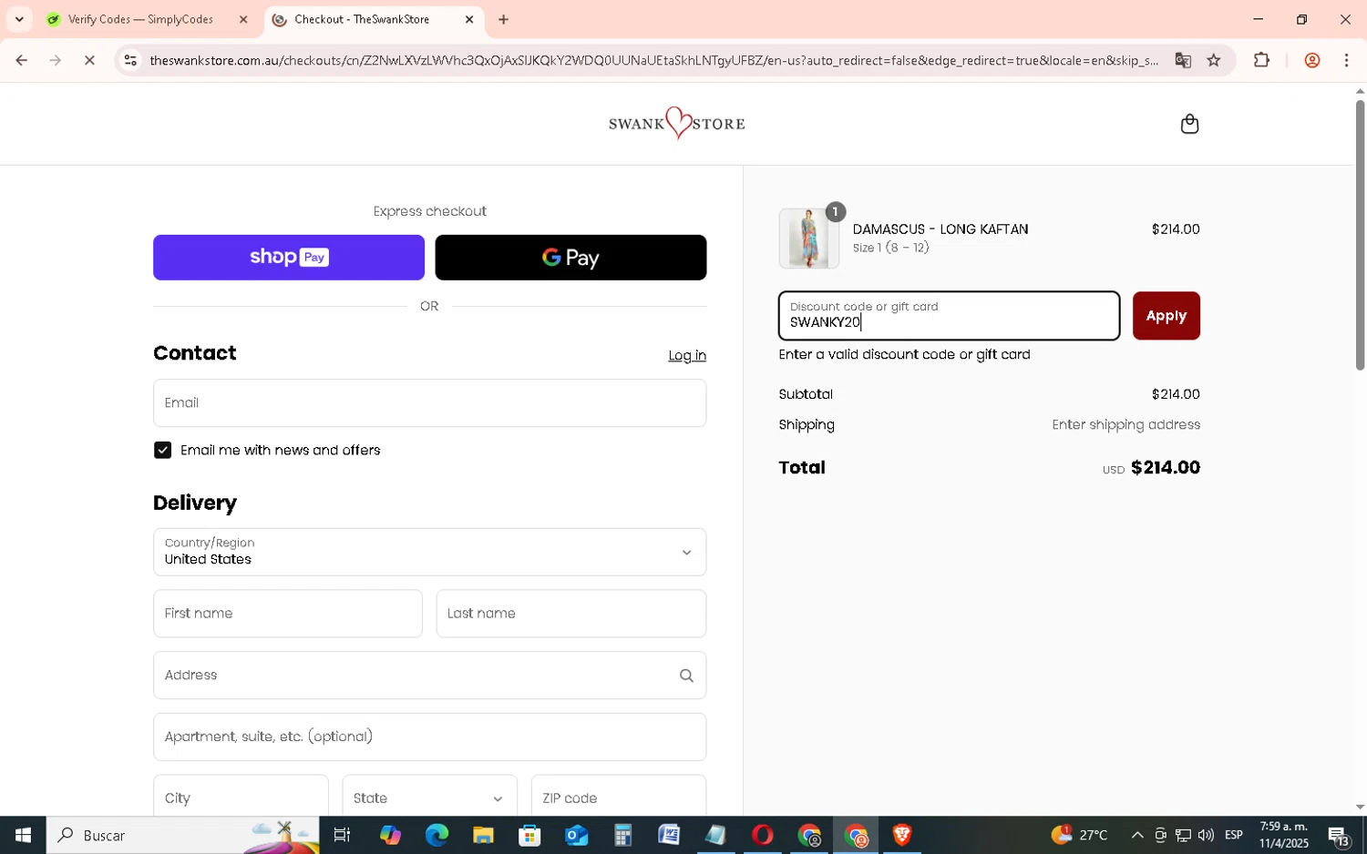Image resolution: width=1367 pixels, height=854 pixels.
Task: Open the site information icon in address bar
Action: tap(130, 60)
